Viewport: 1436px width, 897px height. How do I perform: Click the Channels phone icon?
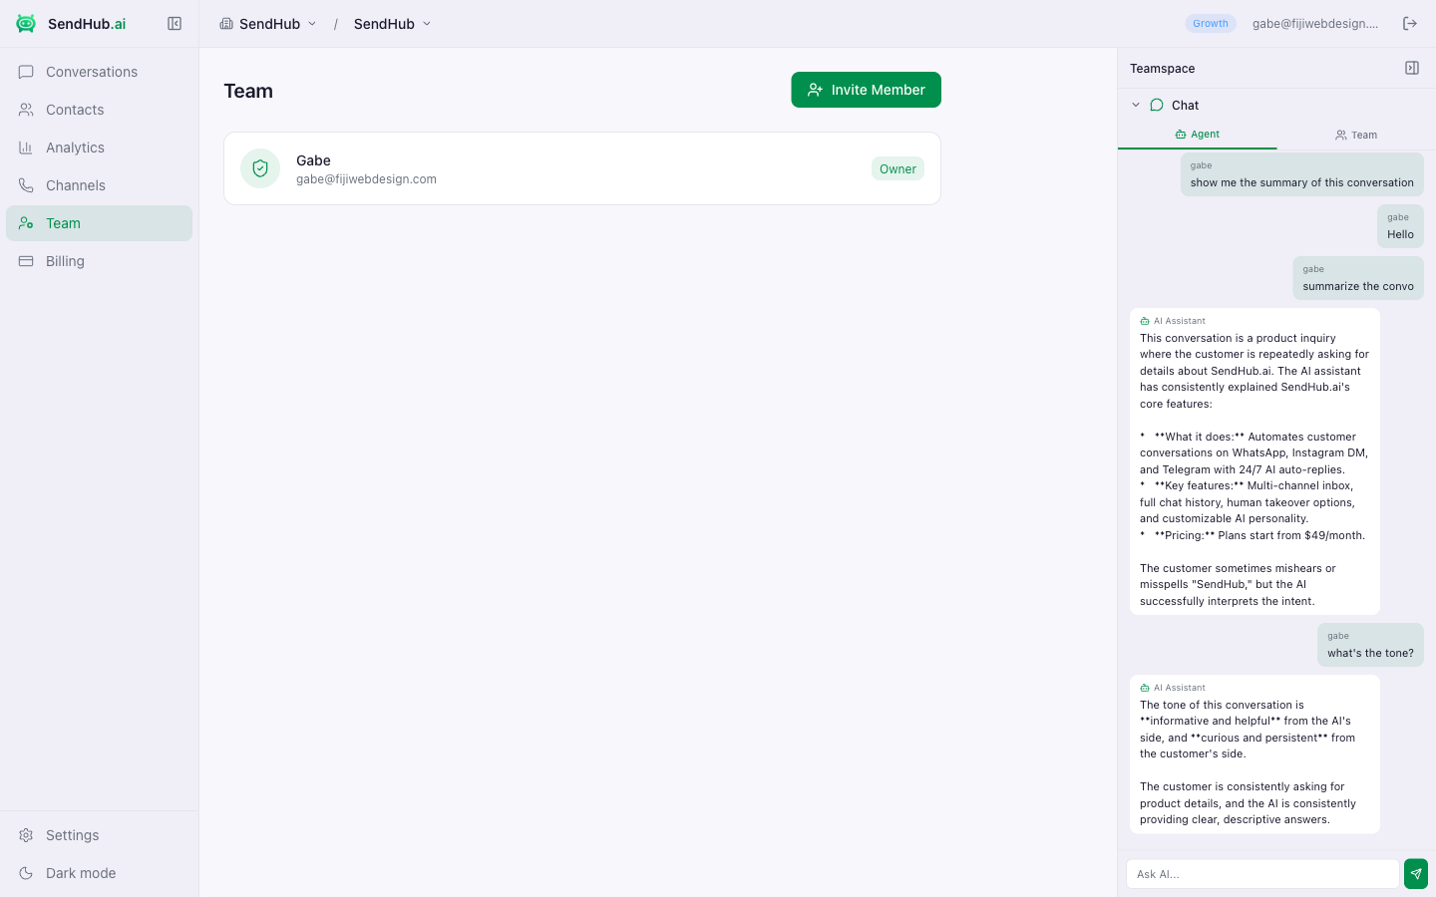point(26,185)
